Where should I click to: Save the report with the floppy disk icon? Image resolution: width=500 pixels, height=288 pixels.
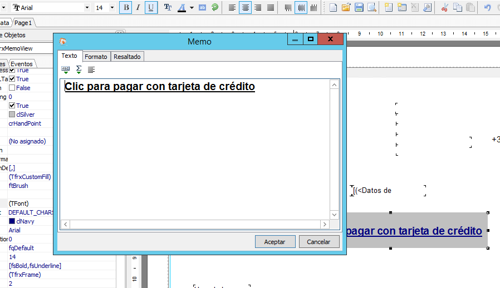point(359,7)
